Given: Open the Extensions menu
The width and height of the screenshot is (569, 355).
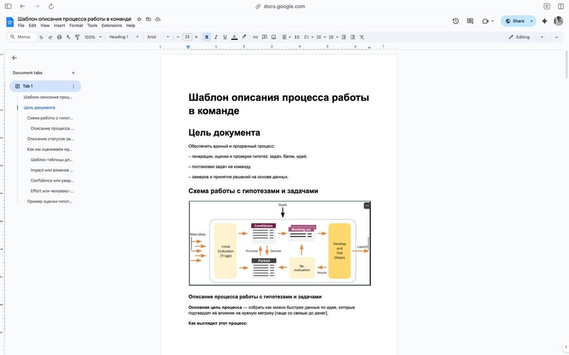Looking at the screenshot, I should coord(112,26).
